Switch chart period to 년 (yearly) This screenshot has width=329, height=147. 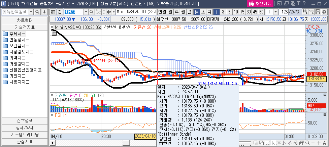[x=190, y=12]
